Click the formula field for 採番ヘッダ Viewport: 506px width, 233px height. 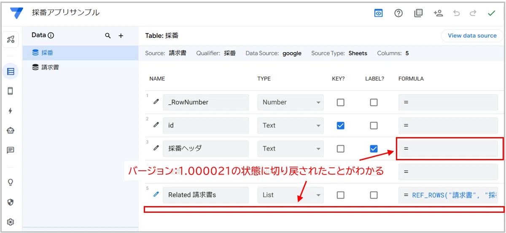click(x=448, y=148)
